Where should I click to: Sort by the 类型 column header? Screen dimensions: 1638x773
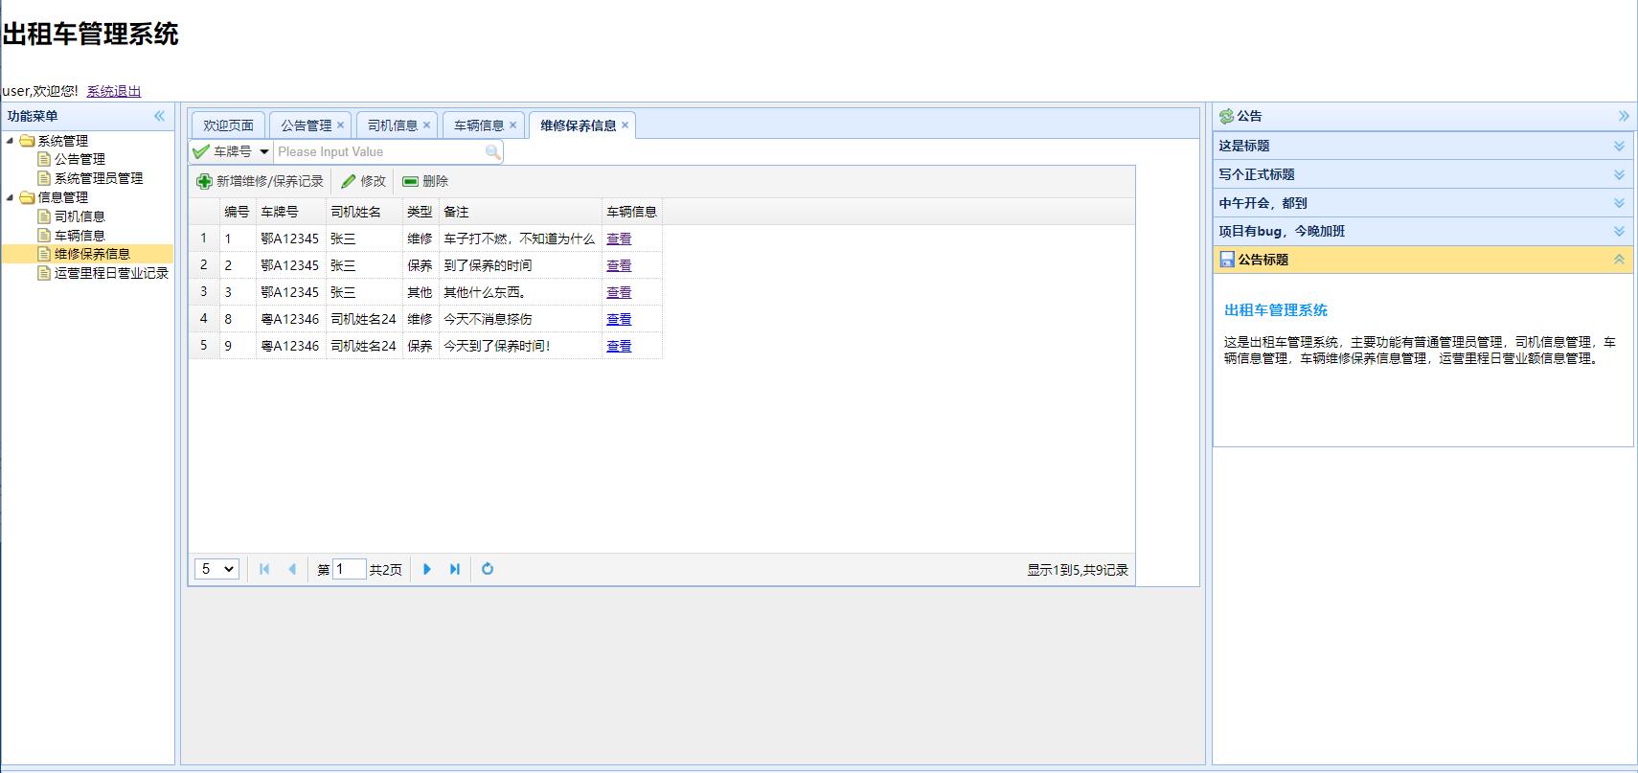pyautogui.click(x=421, y=212)
